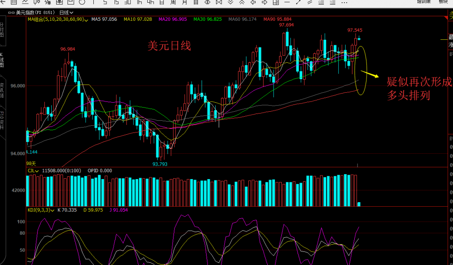Click the right outlined arrow icon
Screen dimensions: 453x265
click(x=265, y=2)
